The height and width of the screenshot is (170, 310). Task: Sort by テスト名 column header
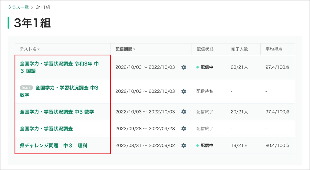30,49
